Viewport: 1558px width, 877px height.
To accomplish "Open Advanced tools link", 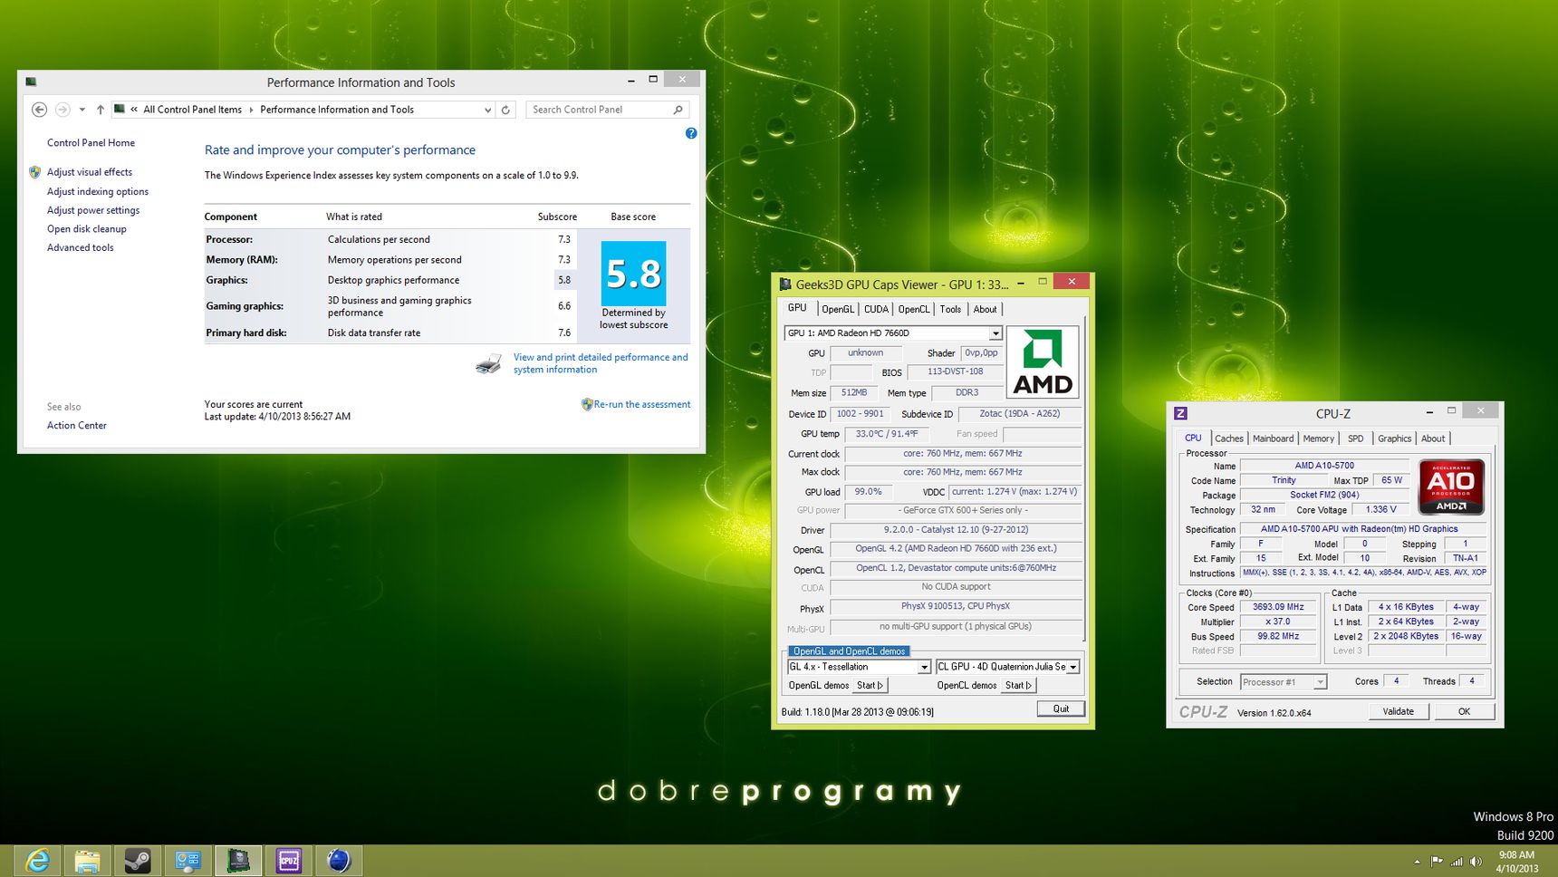I will (81, 248).
